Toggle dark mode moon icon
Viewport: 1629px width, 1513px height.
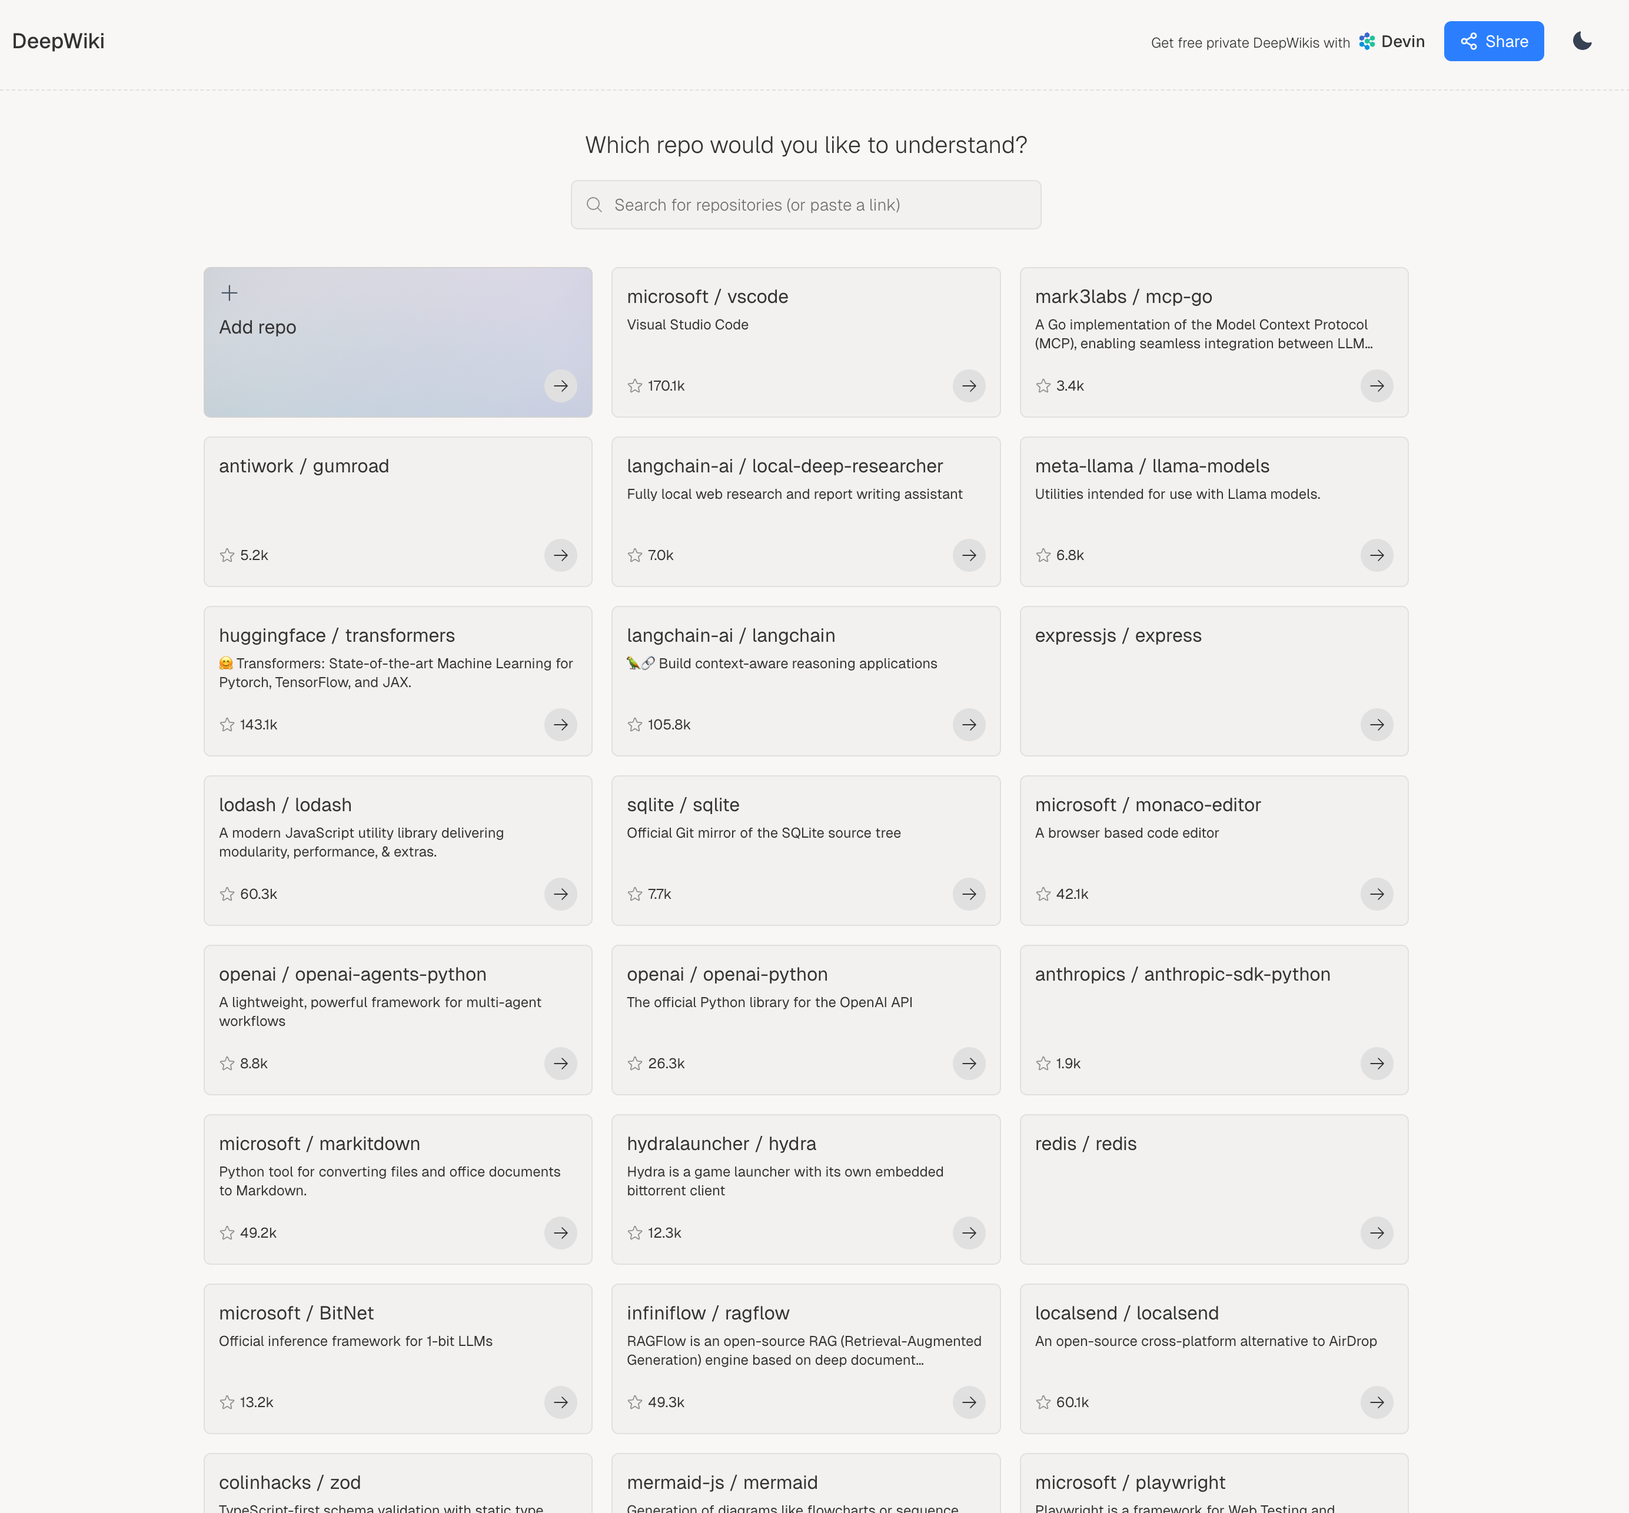[1581, 41]
